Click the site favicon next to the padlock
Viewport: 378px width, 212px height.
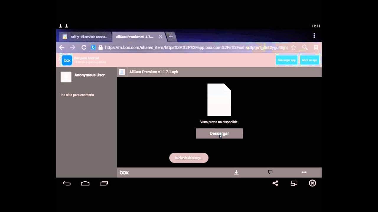(93, 47)
